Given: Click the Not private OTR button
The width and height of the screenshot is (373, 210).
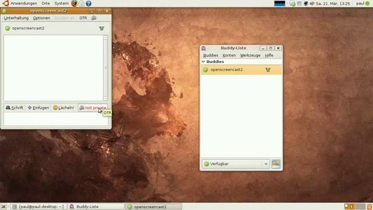Looking at the screenshot, I should click(93, 107).
